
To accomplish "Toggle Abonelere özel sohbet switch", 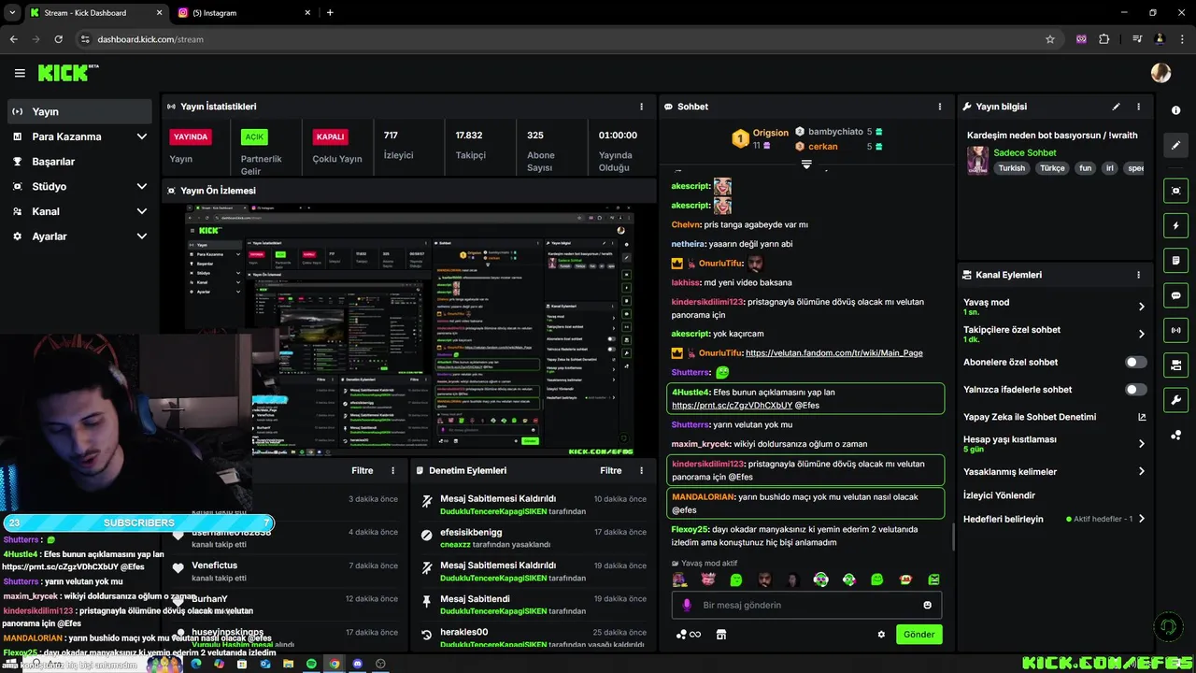I will (x=1136, y=362).
